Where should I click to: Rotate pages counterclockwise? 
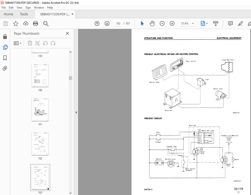[45, 43]
